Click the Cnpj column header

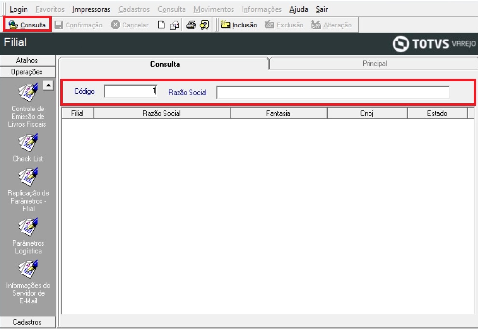pos(367,113)
